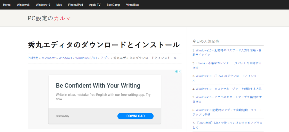Click the blue DOWNLOAD button

point(135,116)
